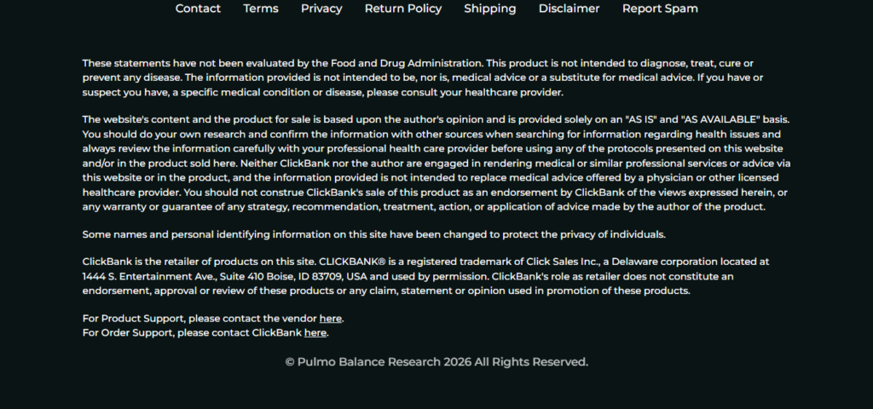Click 'here' link for vendor Product Support

[331, 319]
